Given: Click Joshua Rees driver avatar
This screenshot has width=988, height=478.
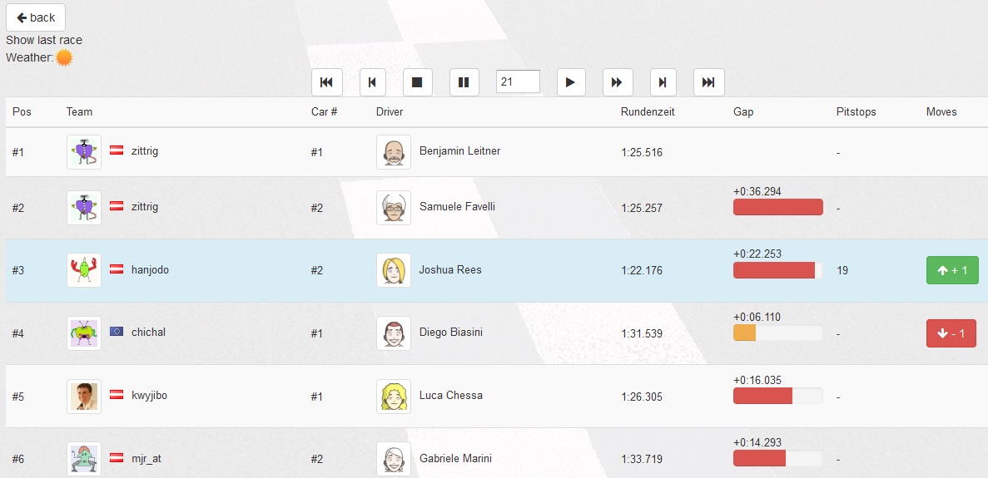Looking at the screenshot, I should 394,270.
